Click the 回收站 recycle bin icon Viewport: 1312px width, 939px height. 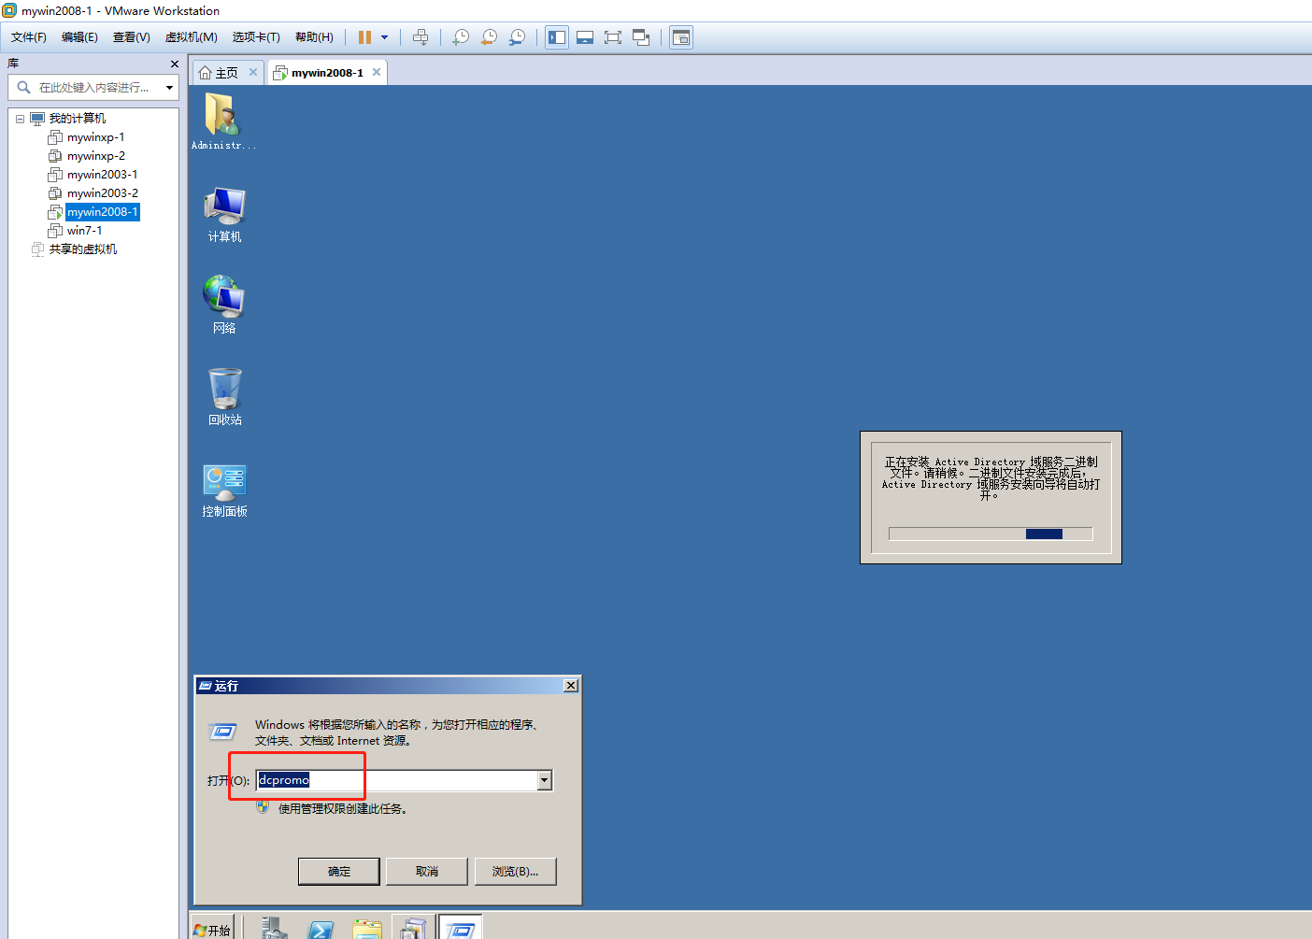click(224, 397)
